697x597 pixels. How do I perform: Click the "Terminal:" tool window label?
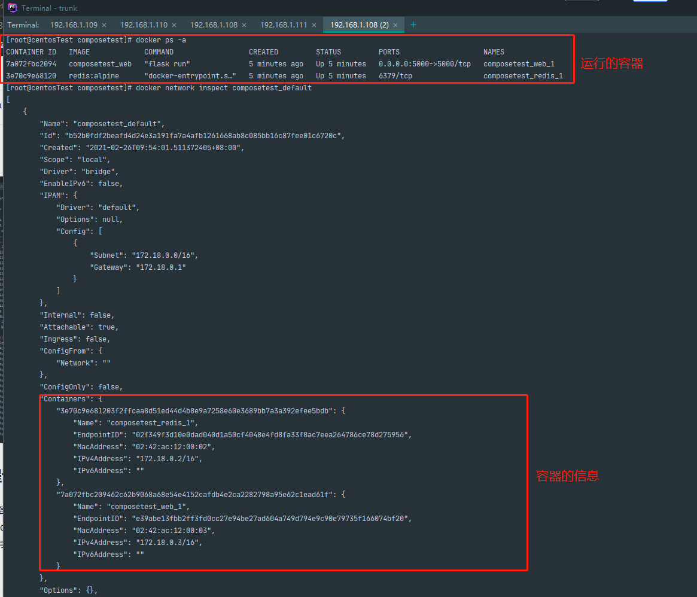[x=23, y=25]
